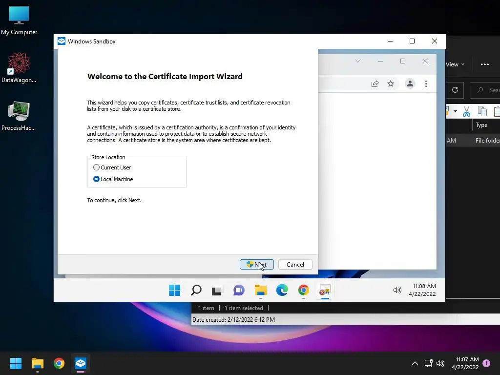This screenshot has width=500, height=375.
Task: Open the File Explorer See more ellipsis
Action: [x=485, y=64]
